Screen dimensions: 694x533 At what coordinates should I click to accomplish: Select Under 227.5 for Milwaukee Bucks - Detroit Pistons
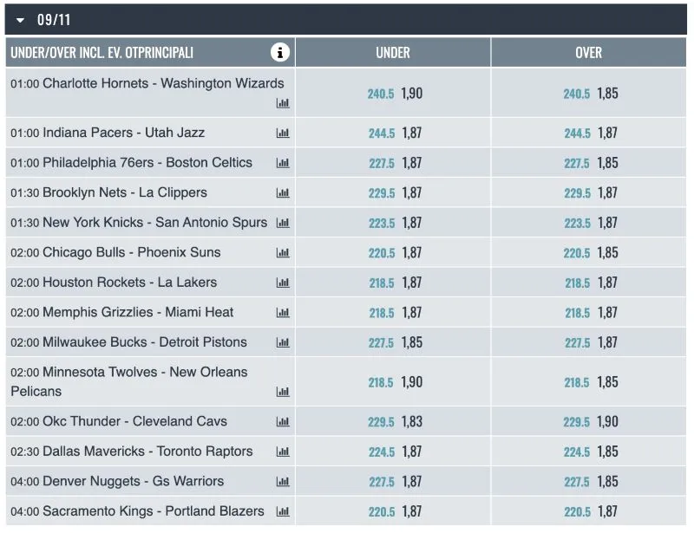393,342
